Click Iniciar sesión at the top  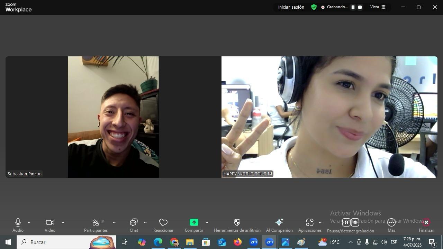tap(291, 7)
